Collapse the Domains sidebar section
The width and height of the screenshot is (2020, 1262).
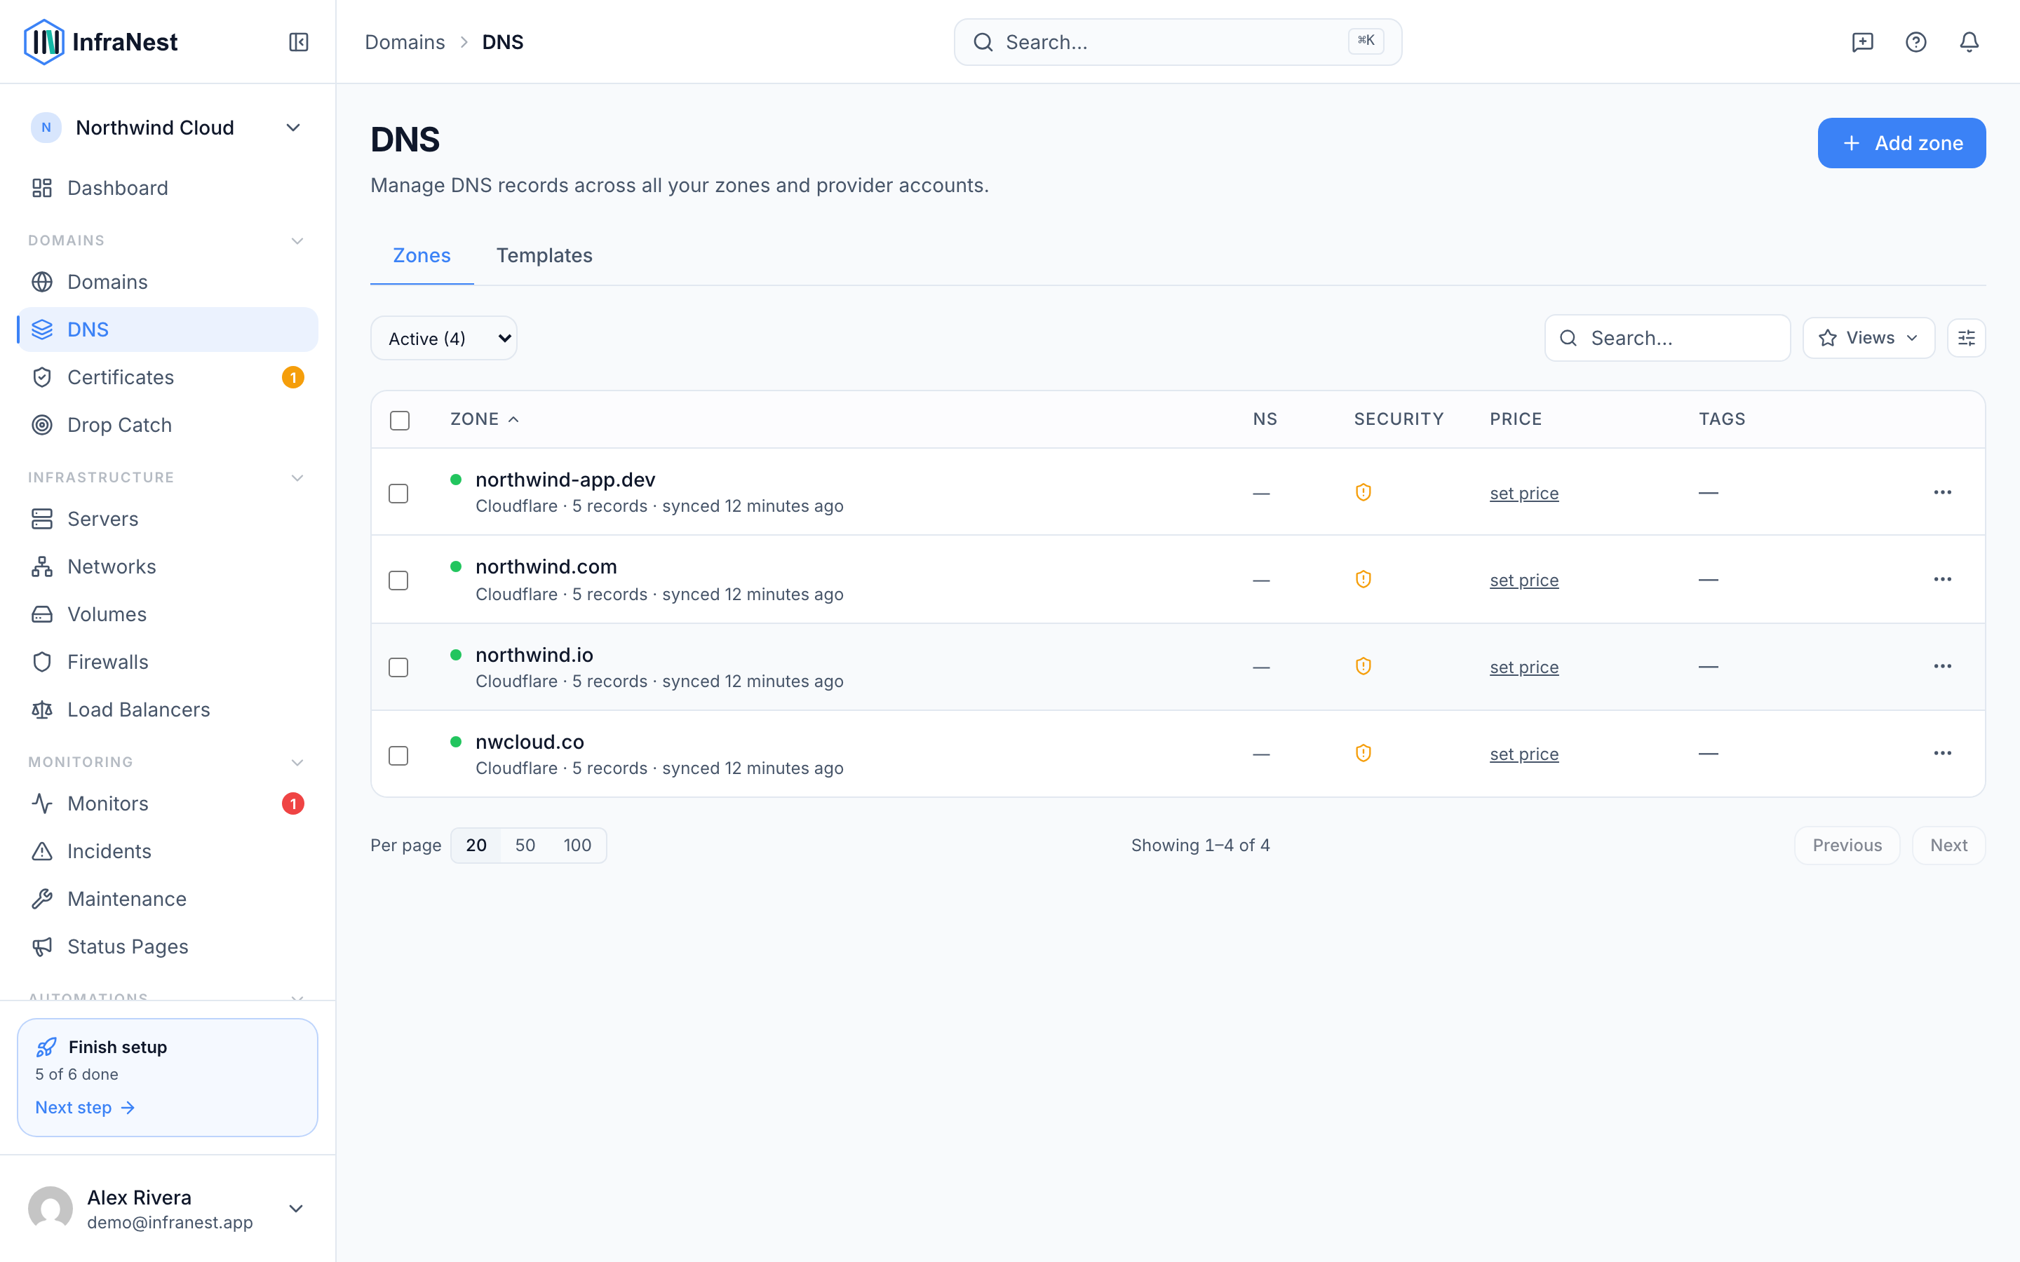tap(297, 240)
